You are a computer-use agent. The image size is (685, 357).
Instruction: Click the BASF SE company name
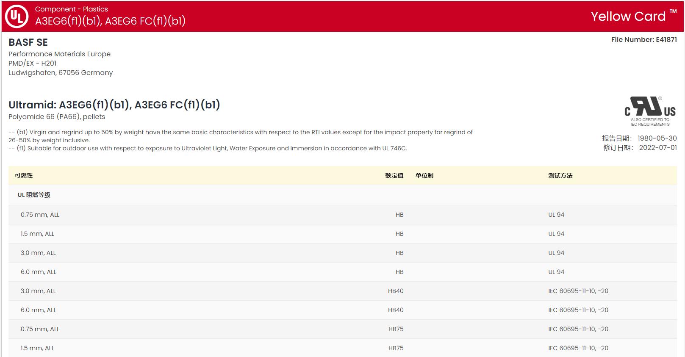pos(28,42)
